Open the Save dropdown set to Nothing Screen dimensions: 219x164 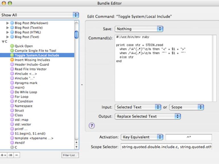click(139, 29)
